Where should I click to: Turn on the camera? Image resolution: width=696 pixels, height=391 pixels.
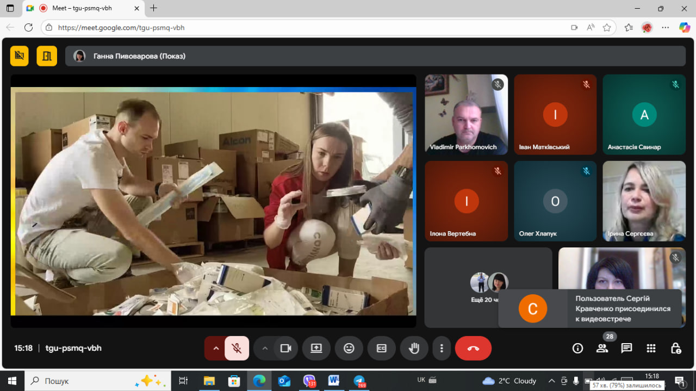tap(285, 349)
